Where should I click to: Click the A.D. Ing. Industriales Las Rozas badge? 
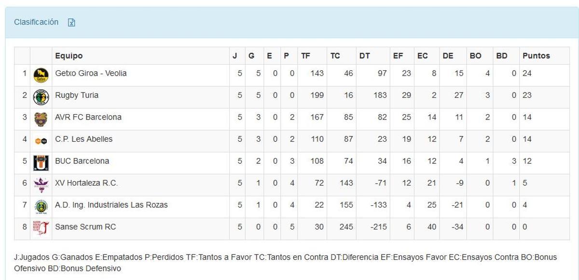pyautogui.click(x=40, y=205)
